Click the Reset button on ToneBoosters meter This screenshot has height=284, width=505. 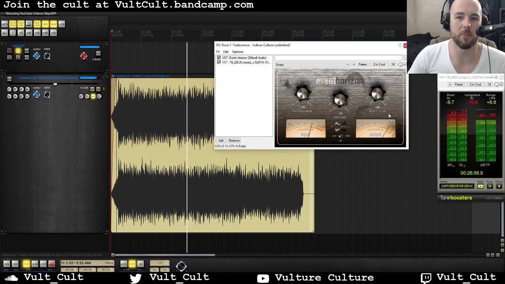tap(499, 187)
